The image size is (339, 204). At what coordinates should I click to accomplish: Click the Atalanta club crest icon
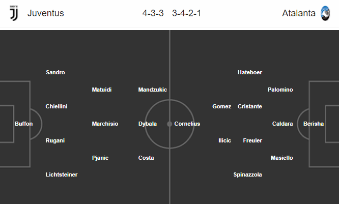(x=325, y=13)
